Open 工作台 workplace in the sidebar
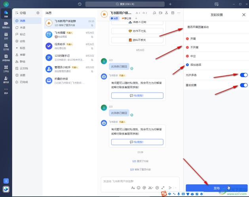 (x=6, y=69)
